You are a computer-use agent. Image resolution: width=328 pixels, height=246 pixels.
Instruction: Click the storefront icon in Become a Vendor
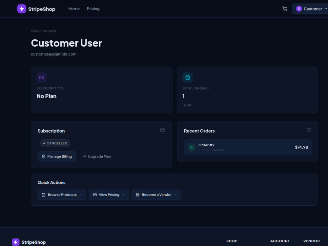[138, 195]
